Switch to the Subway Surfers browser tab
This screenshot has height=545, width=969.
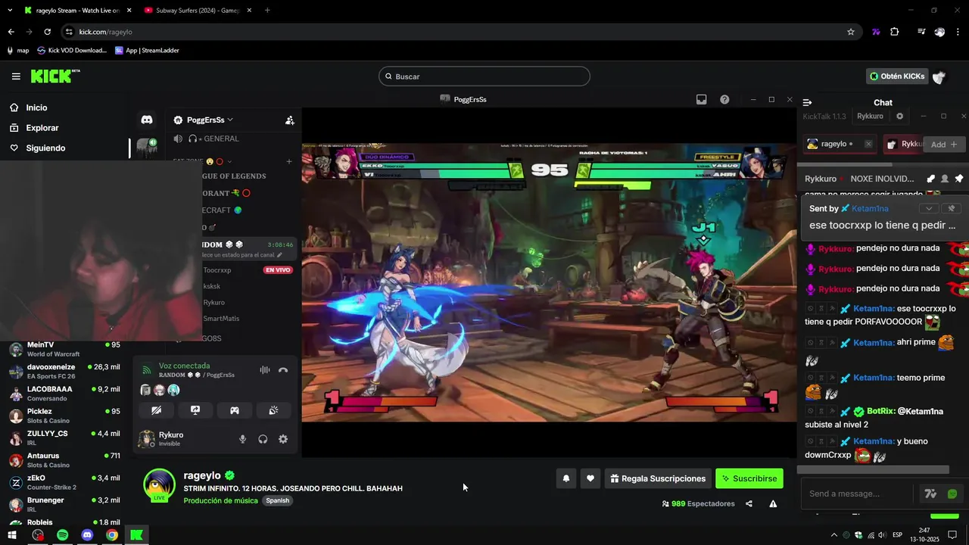[197, 11]
